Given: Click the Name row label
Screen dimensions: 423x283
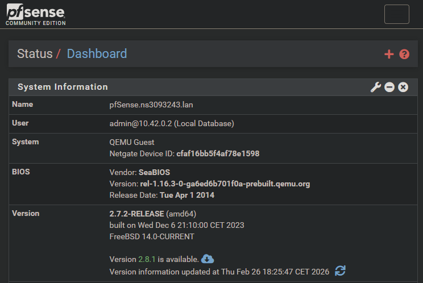Looking at the screenshot, I should point(22,105).
